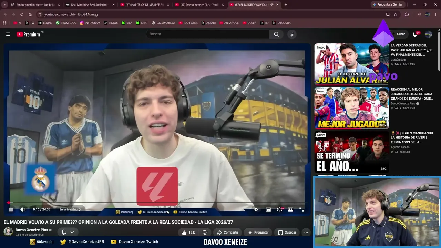
Task: Open the INSTAGRAM bookmark
Action: pos(90,23)
